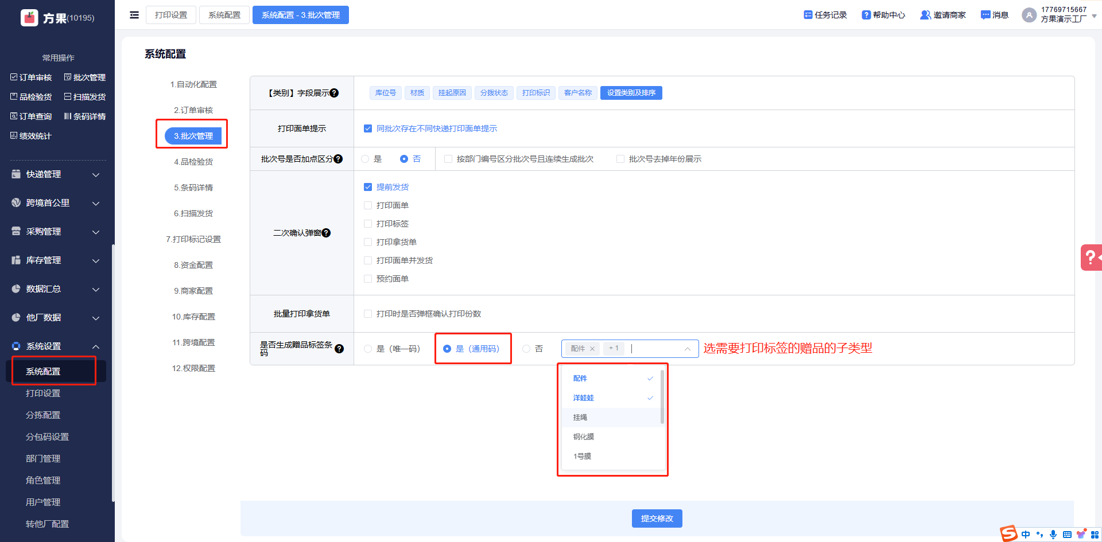Open the Help Center icon
The width and height of the screenshot is (1102, 542).
866,15
